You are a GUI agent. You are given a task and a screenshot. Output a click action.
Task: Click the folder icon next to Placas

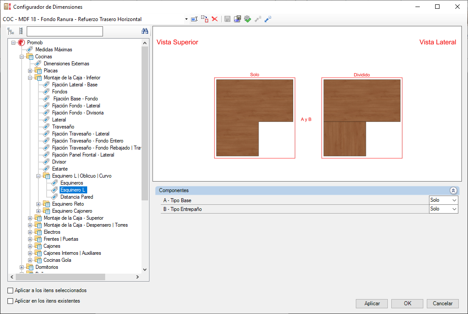coord(38,71)
